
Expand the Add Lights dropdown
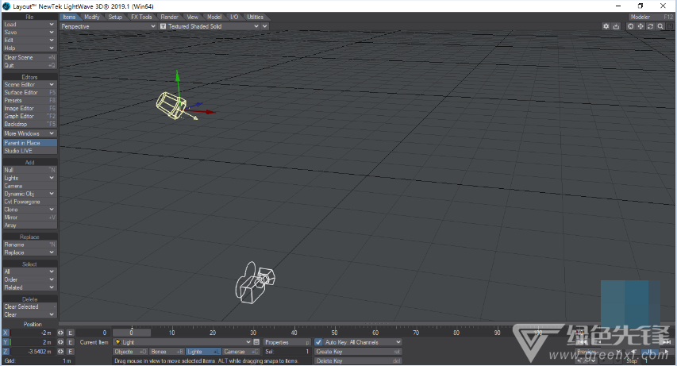[30, 178]
